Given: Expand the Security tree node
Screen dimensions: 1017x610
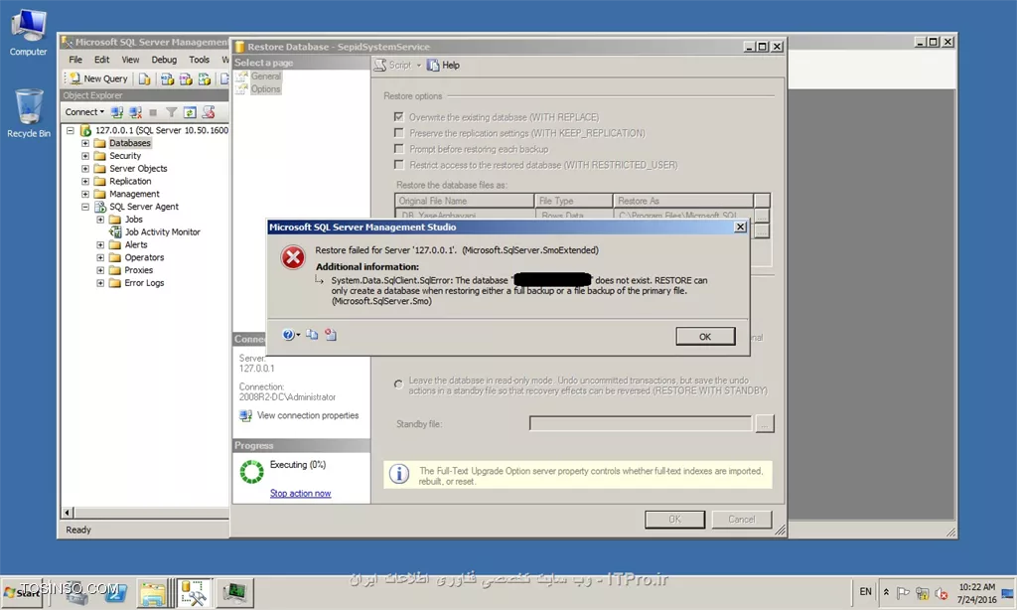Looking at the screenshot, I should 85,156.
